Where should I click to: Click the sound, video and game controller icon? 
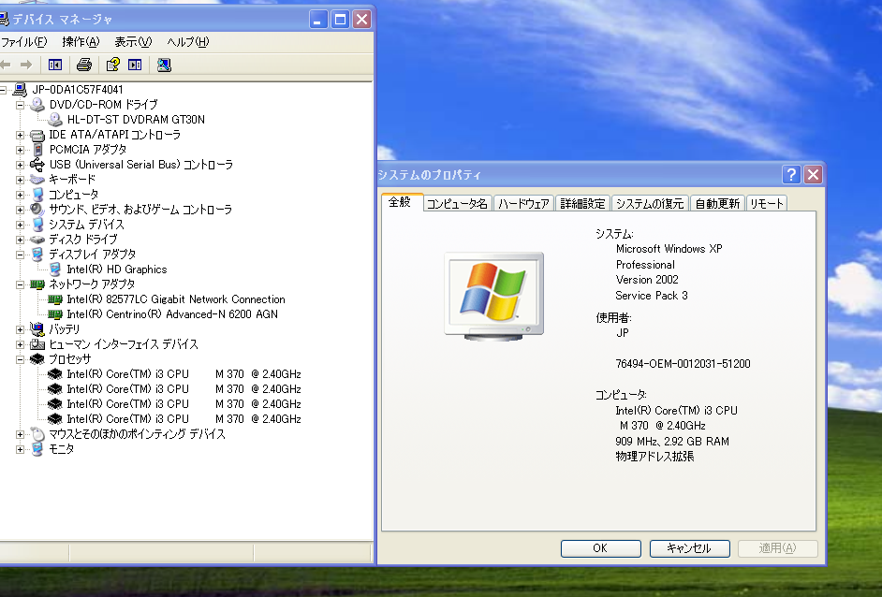tap(37, 209)
